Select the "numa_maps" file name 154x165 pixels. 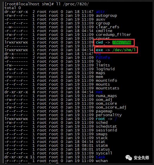[106, 96]
